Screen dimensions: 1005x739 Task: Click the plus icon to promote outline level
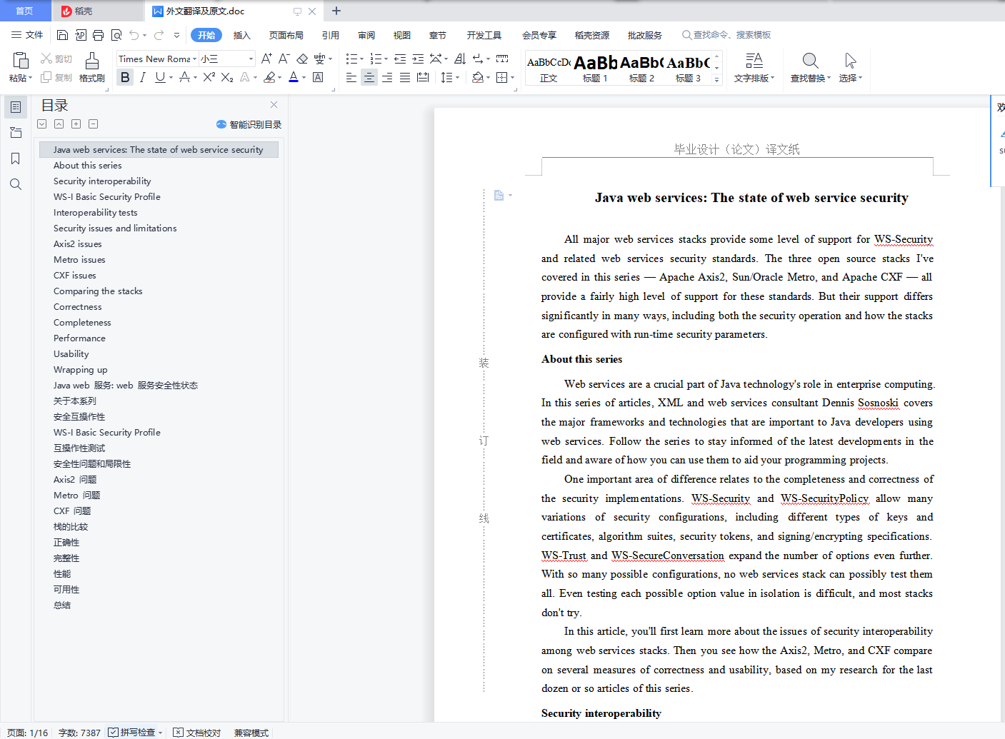[x=76, y=124]
